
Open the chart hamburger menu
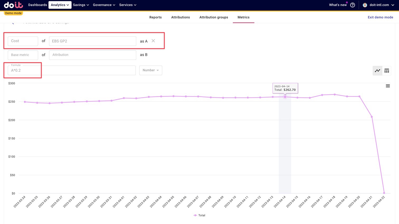[388, 86]
